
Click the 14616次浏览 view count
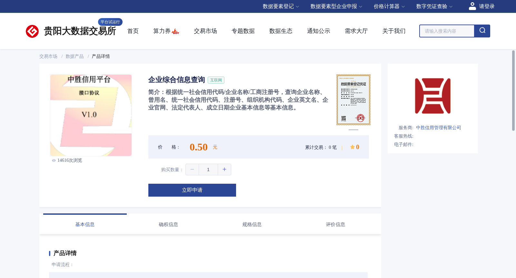click(x=70, y=160)
